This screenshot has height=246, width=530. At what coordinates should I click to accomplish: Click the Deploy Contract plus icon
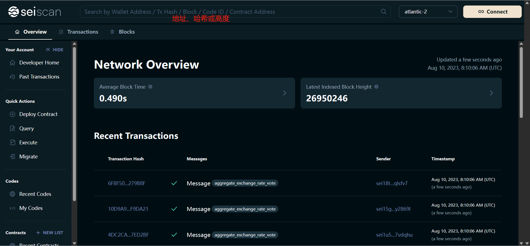tap(12, 114)
